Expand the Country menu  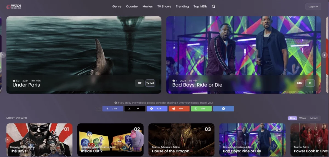click(x=132, y=7)
